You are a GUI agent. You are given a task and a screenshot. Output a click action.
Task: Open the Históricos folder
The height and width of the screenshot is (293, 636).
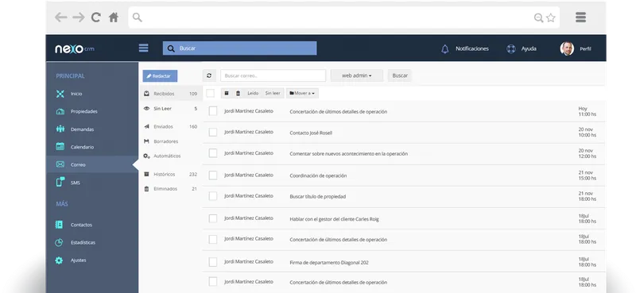pyautogui.click(x=171, y=174)
